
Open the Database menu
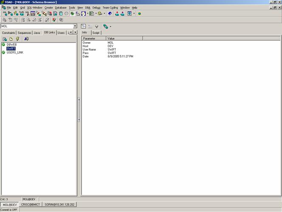(x=61, y=8)
